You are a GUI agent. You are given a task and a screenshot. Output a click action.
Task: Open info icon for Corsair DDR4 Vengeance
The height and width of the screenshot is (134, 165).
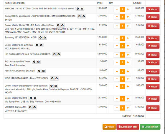click(x=80, y=16)
